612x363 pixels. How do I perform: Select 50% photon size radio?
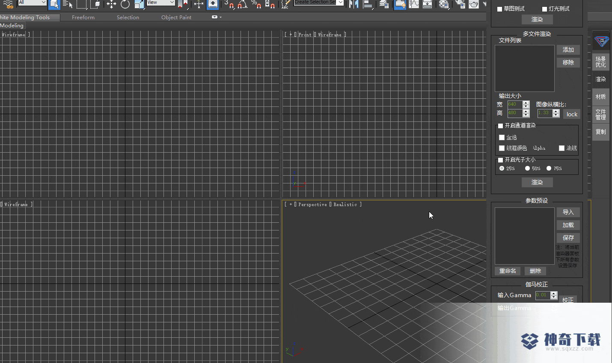[527, 168]
